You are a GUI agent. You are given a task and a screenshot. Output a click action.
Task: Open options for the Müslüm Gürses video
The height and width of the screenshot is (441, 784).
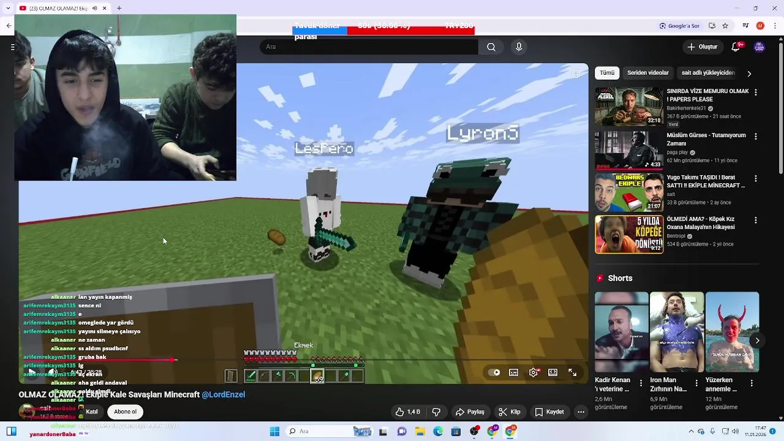755,137
